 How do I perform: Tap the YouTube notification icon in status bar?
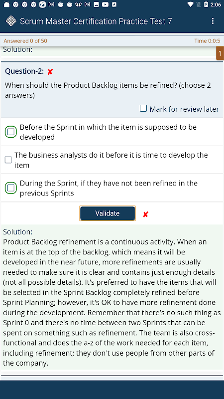(105, 4)
